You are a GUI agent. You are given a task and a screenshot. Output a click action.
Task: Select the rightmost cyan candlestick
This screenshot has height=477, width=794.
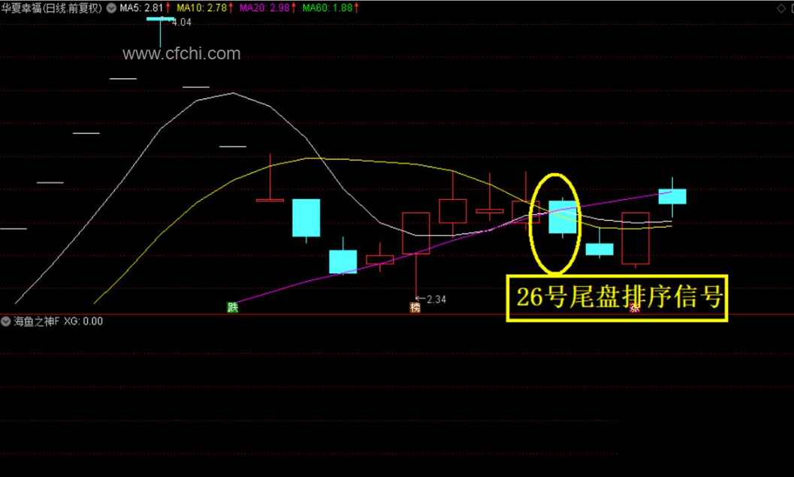(x=672, y=197)
